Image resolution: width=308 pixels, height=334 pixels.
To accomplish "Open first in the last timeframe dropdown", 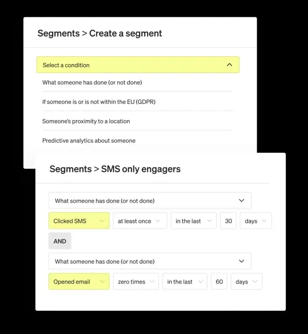I will click(193, 221).
